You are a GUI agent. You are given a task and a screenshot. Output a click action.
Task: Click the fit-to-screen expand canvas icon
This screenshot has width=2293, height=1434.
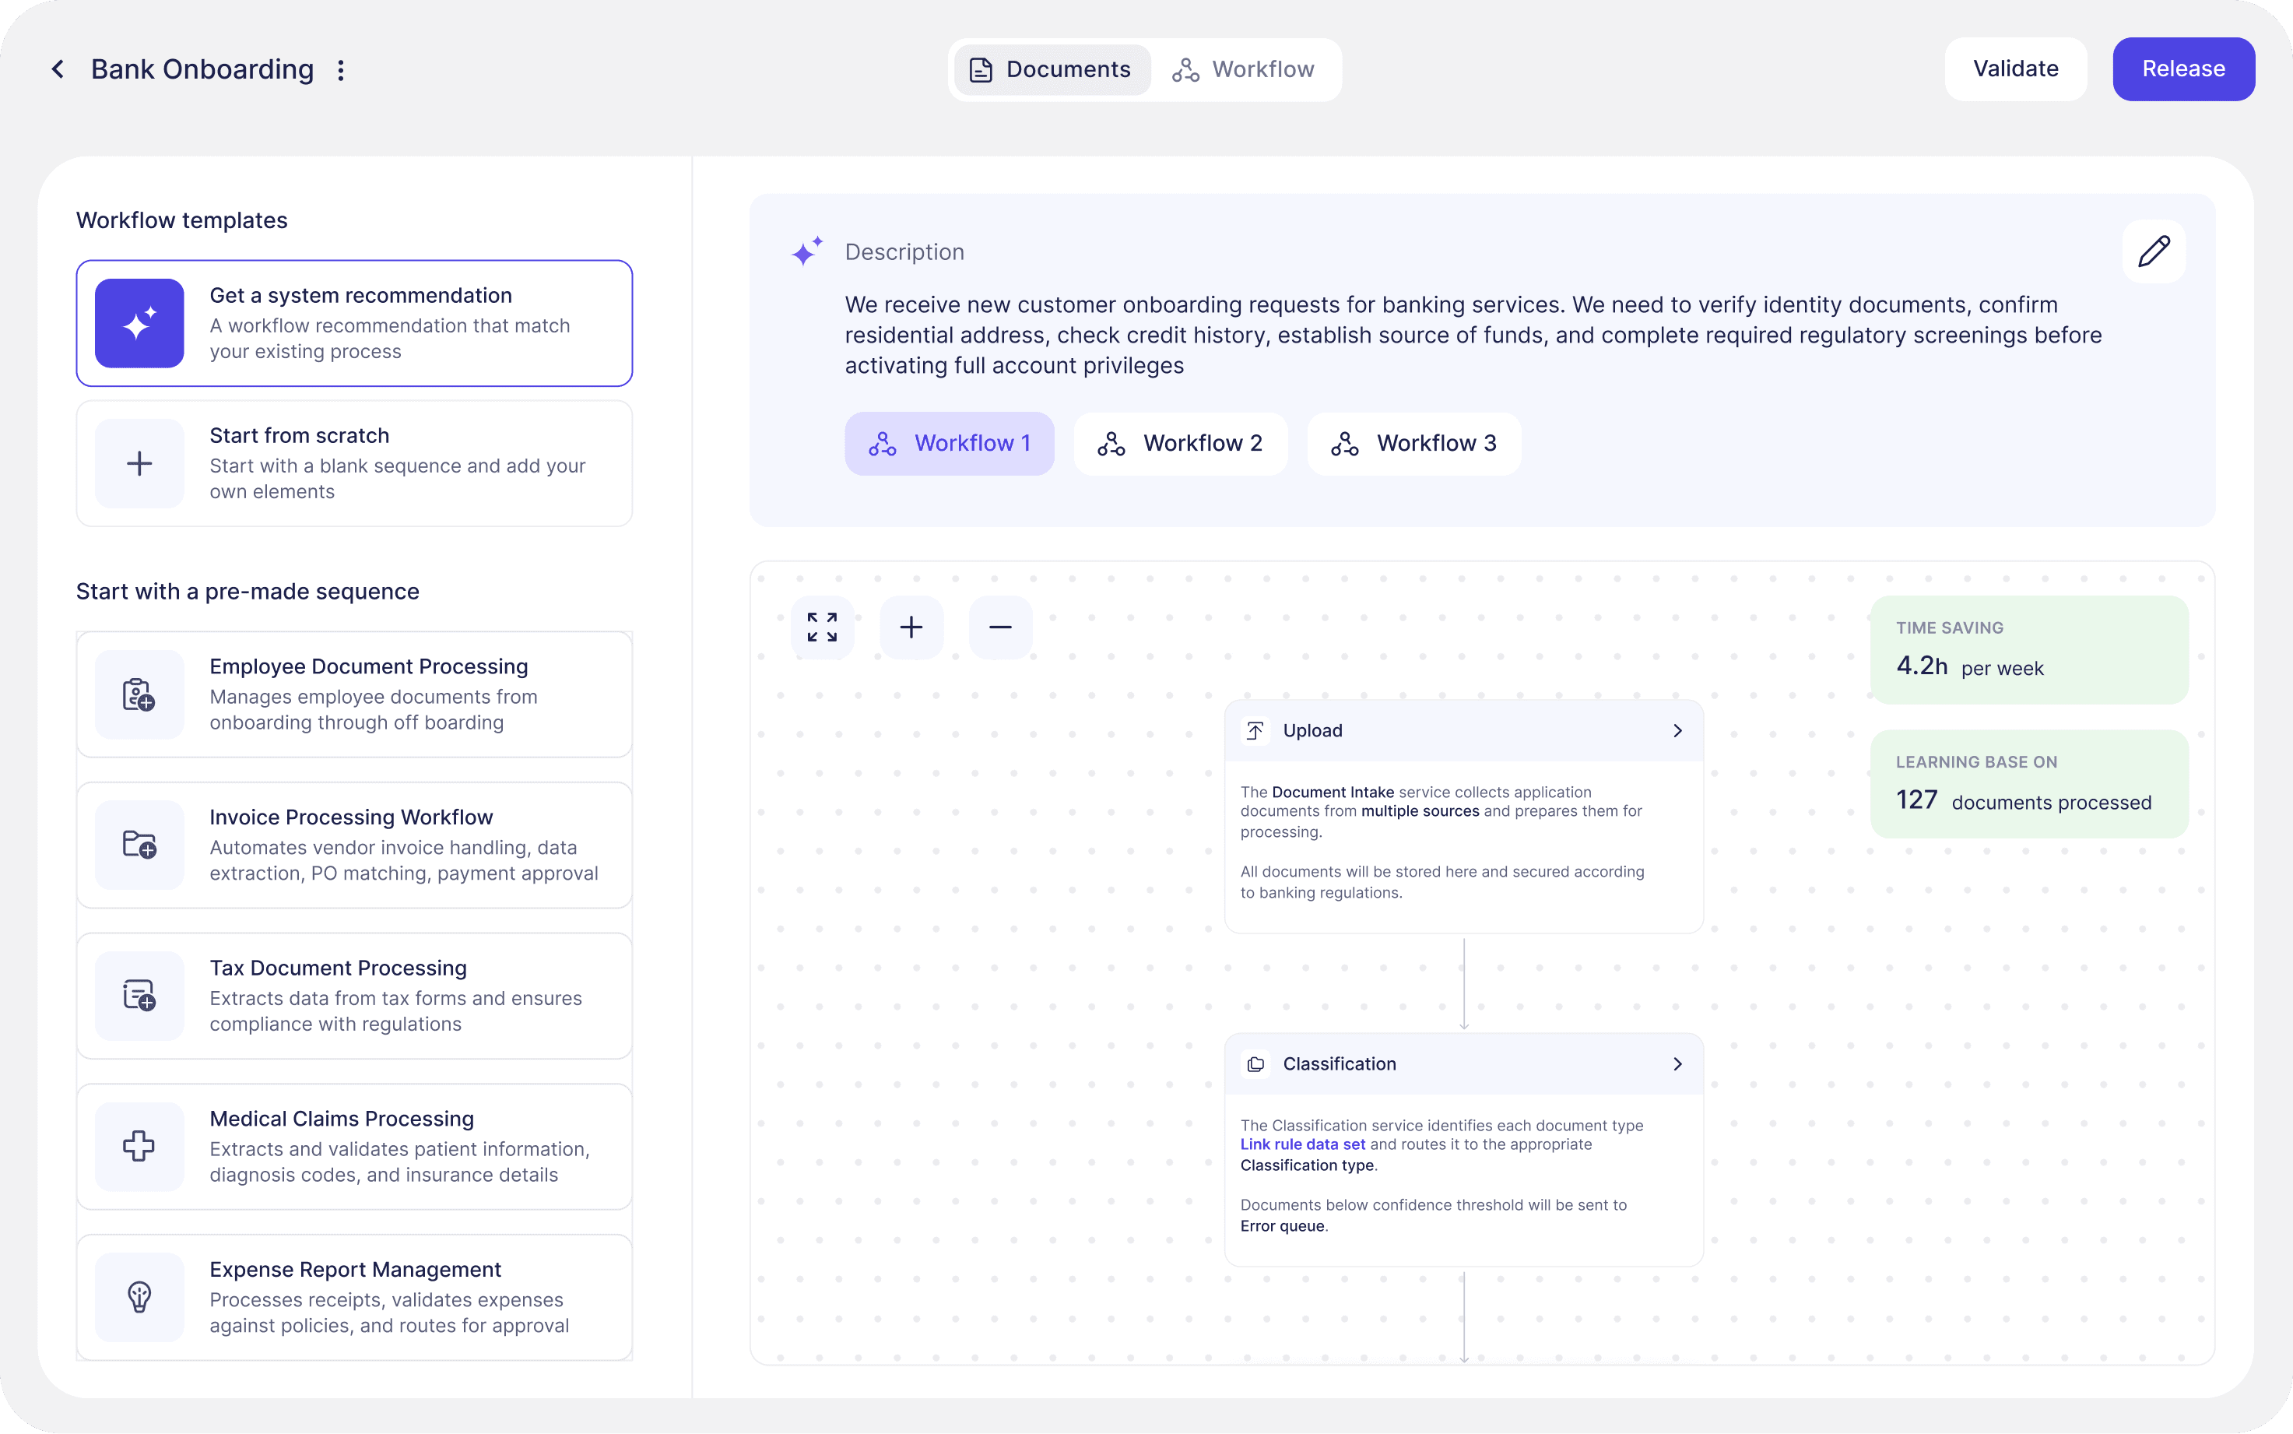[x=822, y=627]
